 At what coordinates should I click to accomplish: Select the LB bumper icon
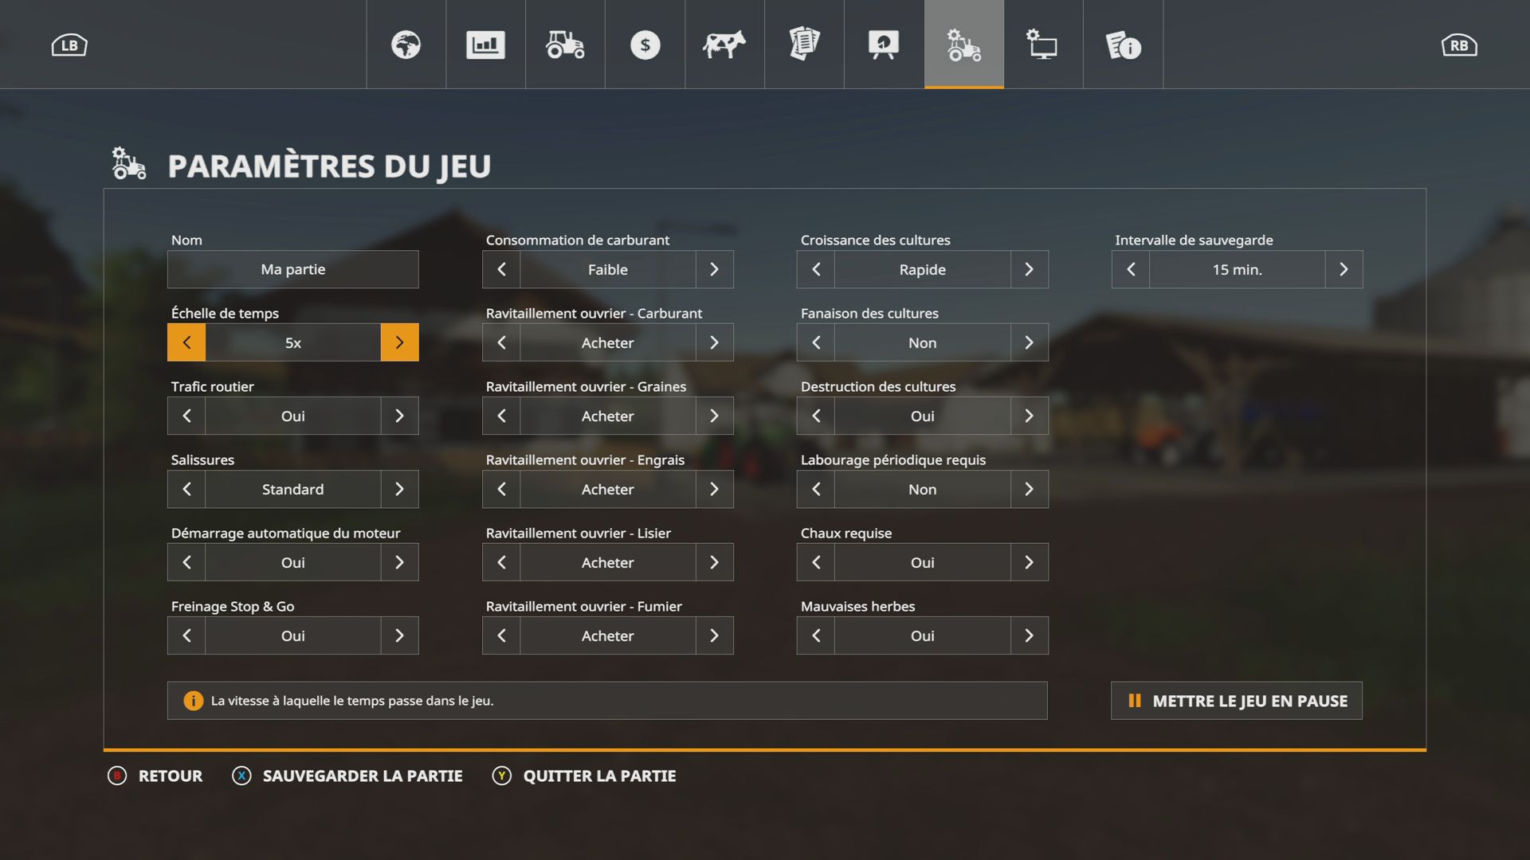tap(69, 45)
